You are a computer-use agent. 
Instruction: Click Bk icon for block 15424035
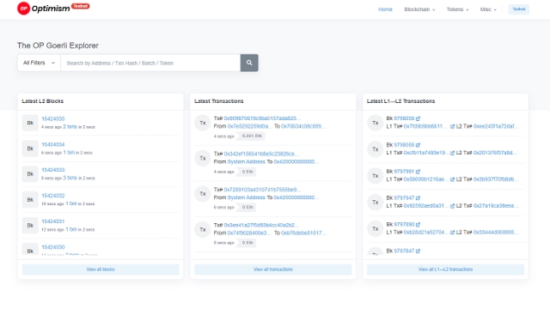(x=30, y=123)
